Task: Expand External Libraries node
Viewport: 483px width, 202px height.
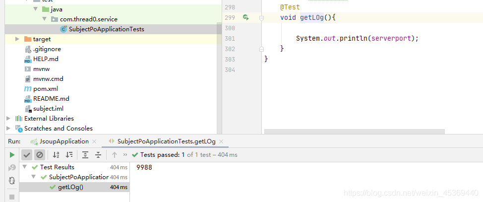Action: [x=8, y=119]
